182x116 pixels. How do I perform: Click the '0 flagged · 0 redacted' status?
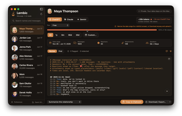pos(79,51)
